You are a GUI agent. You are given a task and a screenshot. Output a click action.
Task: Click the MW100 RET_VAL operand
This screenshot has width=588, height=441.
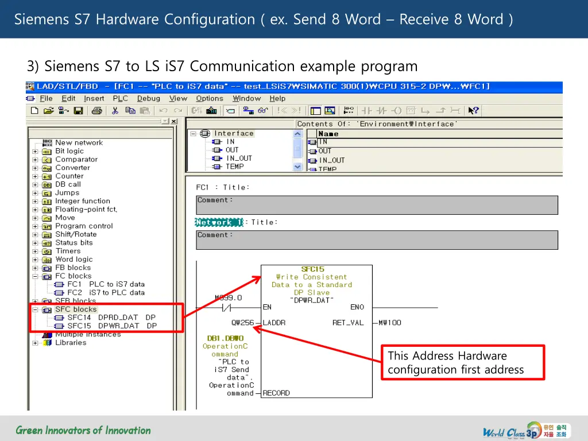click(390, 323)
